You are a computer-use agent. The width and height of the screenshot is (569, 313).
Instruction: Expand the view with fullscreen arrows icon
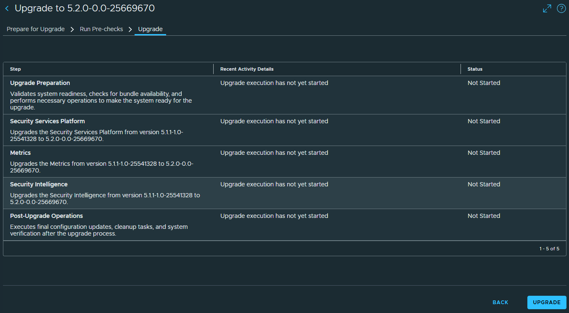pos(547,8)
